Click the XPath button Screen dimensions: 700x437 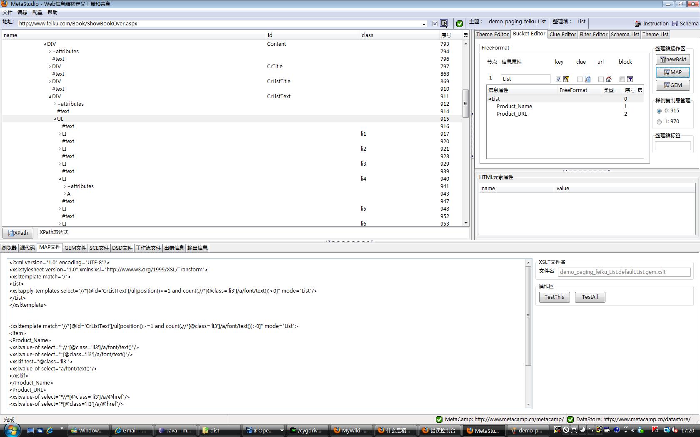(18, 233)
